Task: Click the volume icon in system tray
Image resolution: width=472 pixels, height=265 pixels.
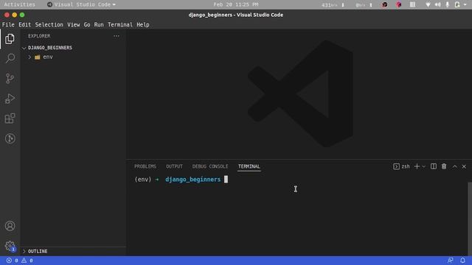Action: 437,4
